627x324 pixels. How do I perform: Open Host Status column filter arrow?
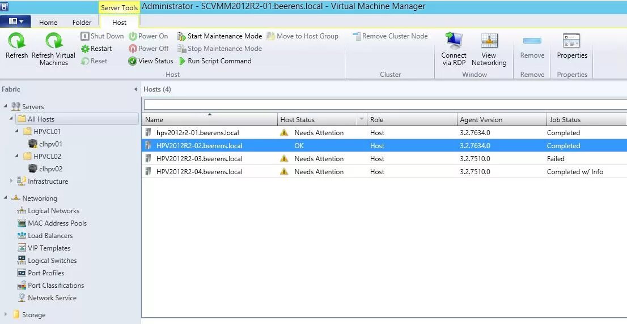(362, 119)
